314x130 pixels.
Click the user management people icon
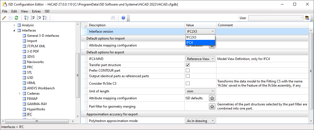coord(307,18)
